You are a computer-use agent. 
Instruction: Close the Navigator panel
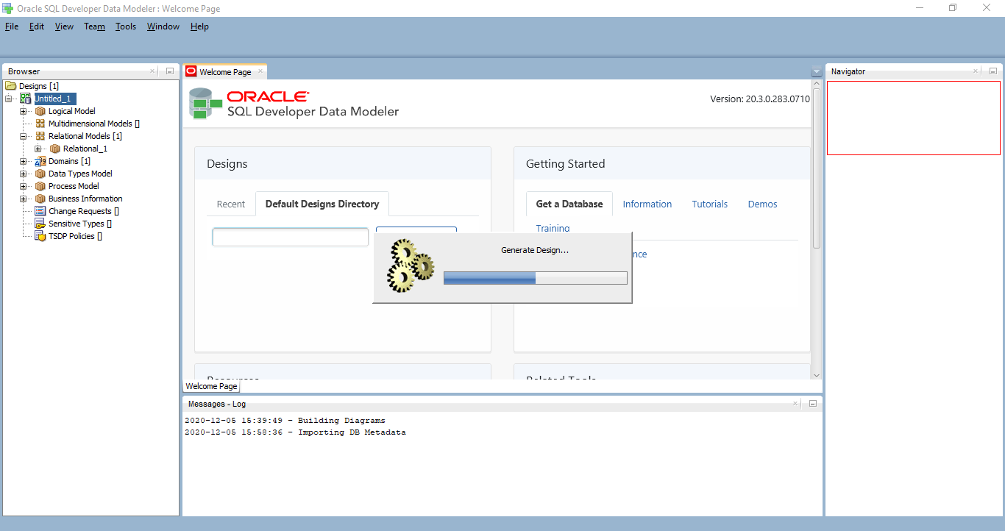[x=976, y=71]
